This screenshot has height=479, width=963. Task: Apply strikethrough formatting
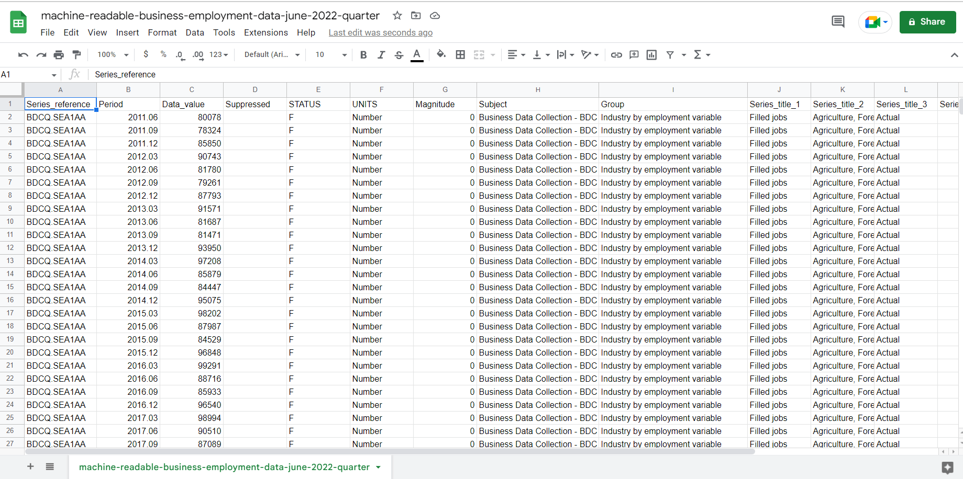(x=399, y=54)
